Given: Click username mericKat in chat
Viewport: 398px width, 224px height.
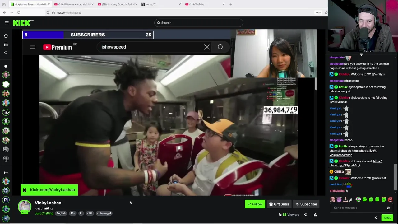Looking at the screenshot, I should coord(336,184).
